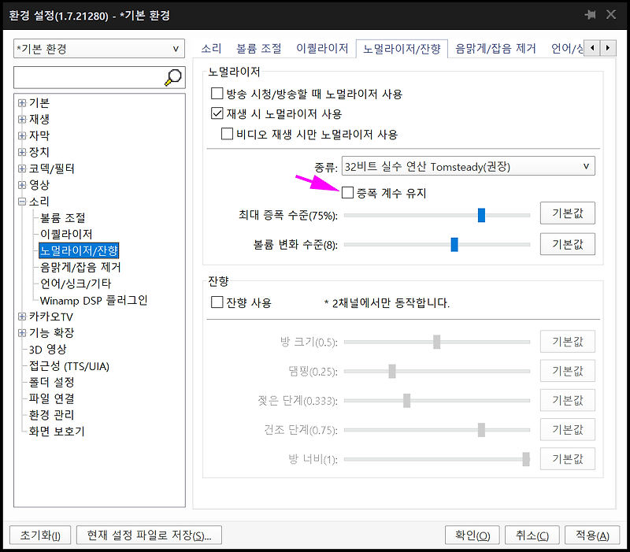Check 비디오 재생 시만 노멀라이저 사용
This screenshot has height=552, width=630.
click(227, 133)
